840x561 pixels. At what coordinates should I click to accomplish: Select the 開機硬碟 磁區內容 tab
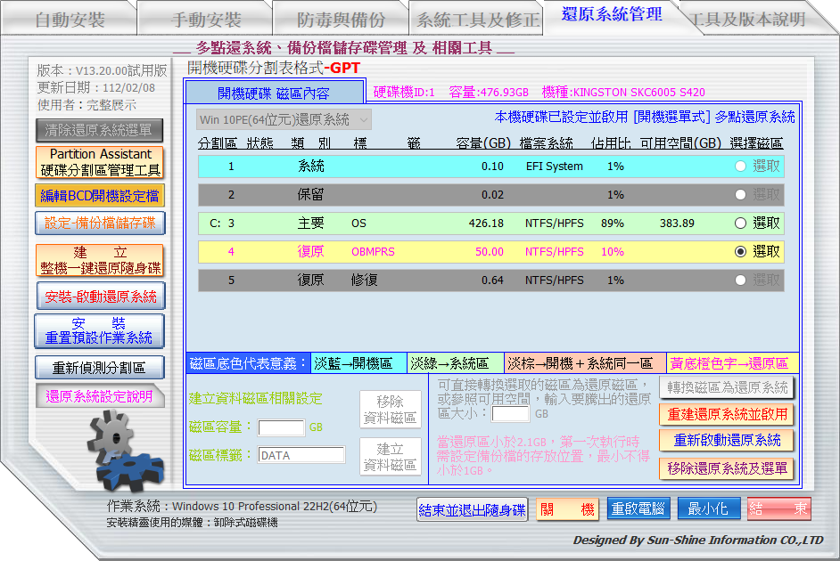(x=274, y=93)
